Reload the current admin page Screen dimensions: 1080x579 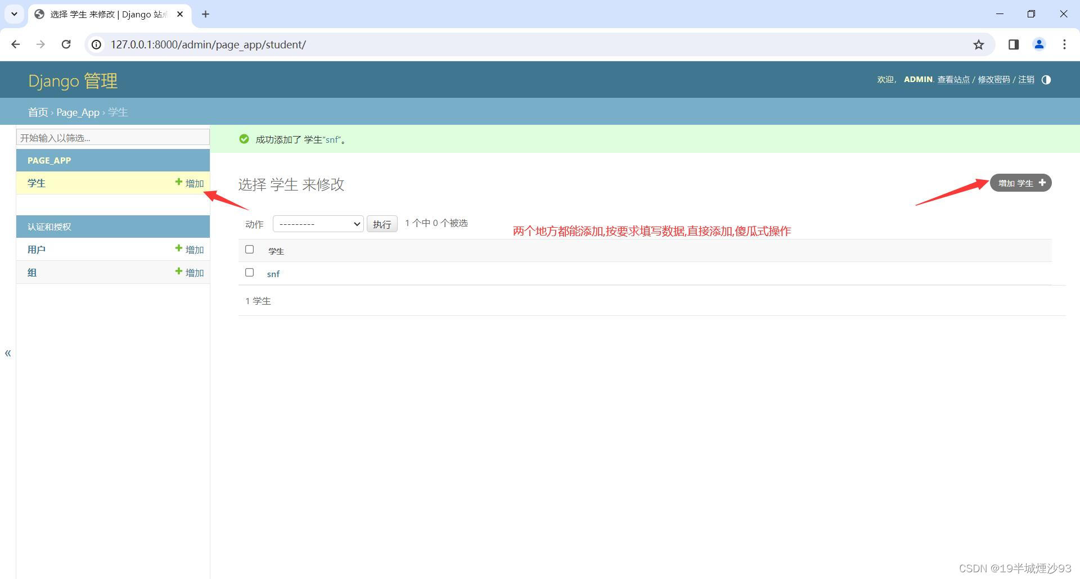[x=66, y=44]
